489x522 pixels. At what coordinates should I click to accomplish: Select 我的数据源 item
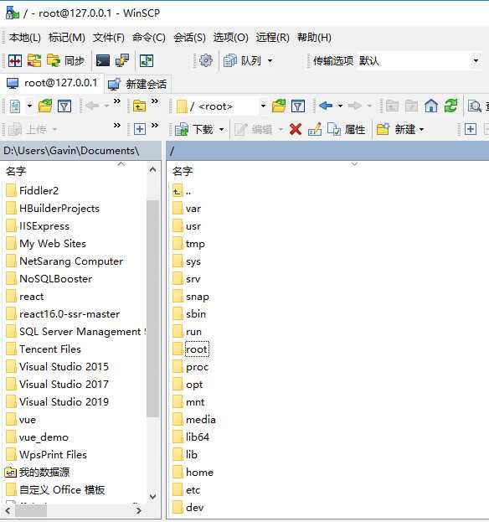pyautogui.click(x=37, y=472)
